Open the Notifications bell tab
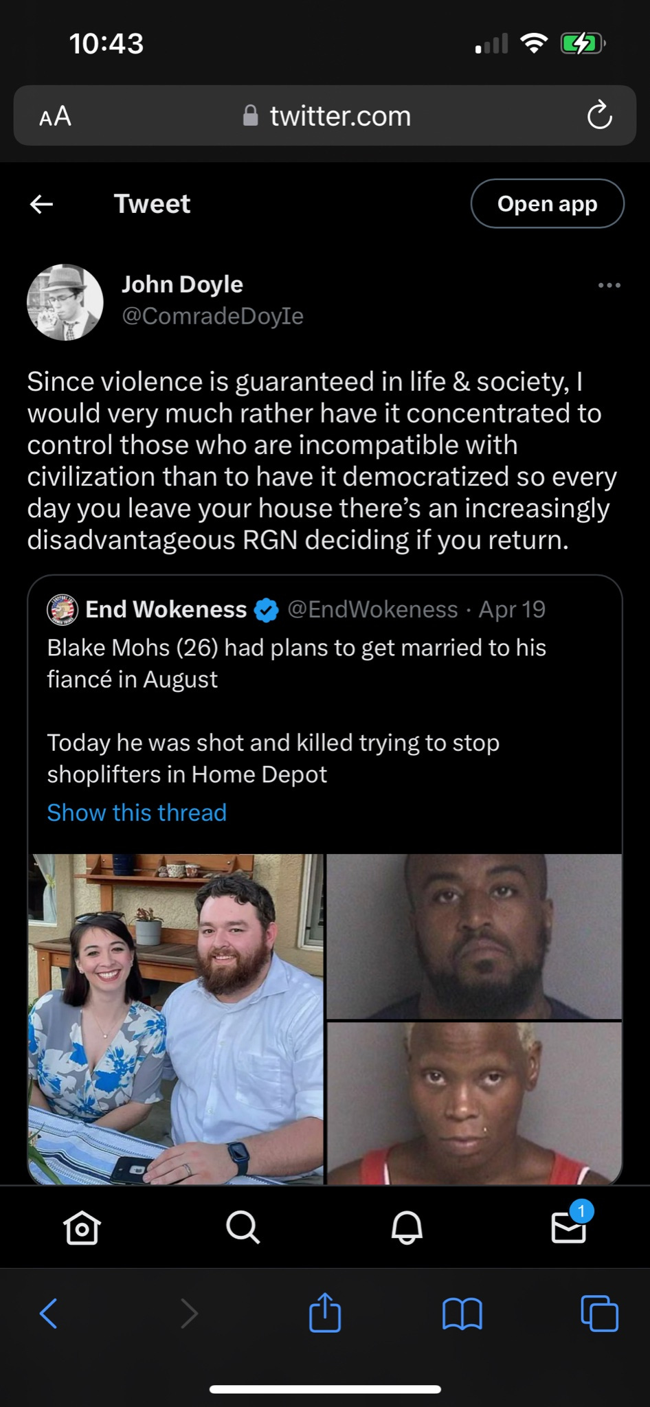650x1407 pixels. pos(407,1227)
